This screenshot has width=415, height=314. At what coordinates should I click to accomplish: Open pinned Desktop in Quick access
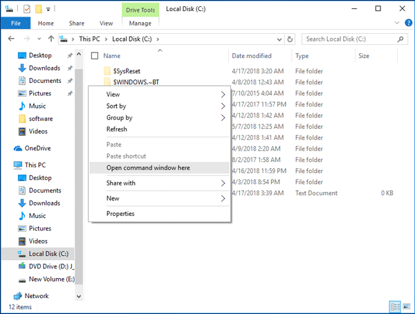click(x=40, y=55)
